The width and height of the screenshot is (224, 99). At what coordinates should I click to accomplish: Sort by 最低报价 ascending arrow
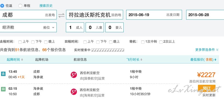click(216, 60)
